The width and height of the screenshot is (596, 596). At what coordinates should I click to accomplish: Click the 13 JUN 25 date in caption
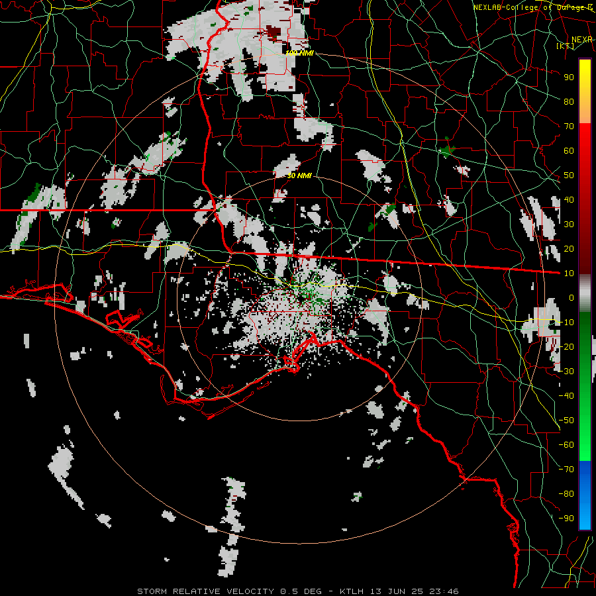click(x=397, y=591)
